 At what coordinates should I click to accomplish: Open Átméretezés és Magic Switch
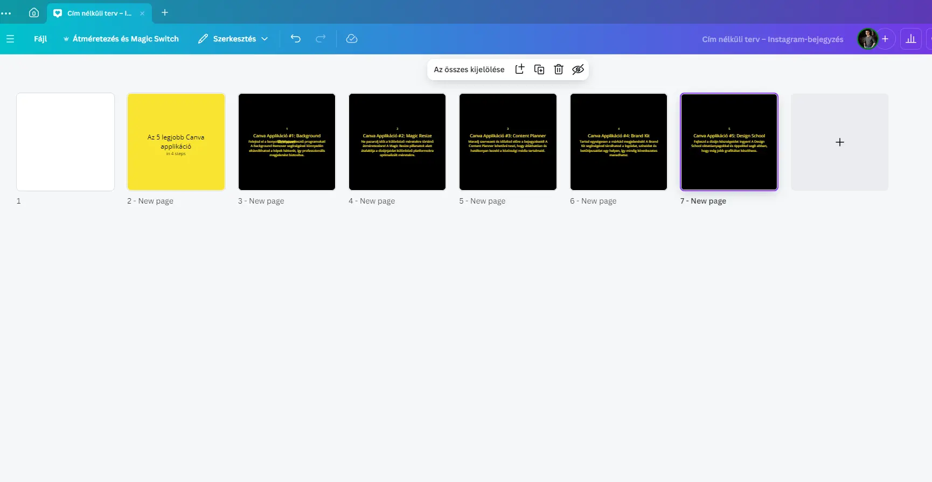121,39
